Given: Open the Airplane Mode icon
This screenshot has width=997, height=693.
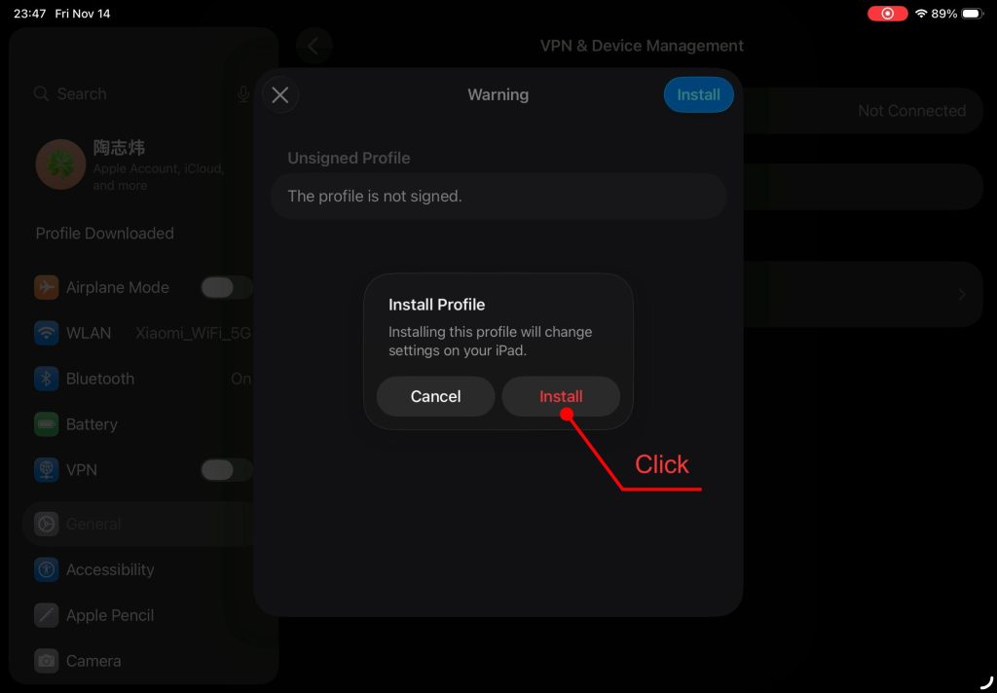Looking at the screenshot, I should click(47, 287).
